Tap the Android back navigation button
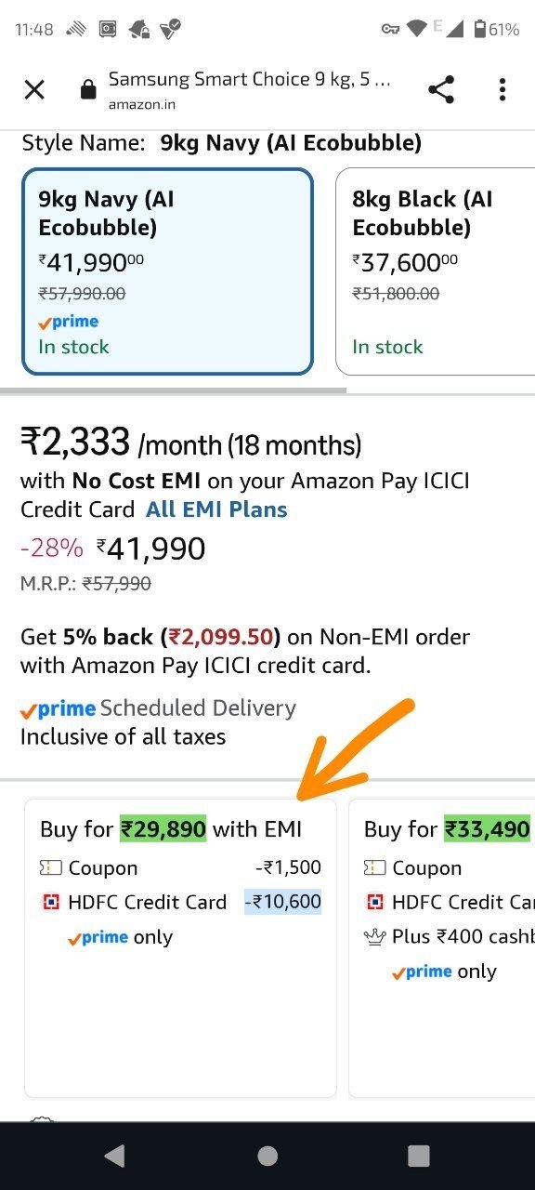Screen dimensions: 535x1190 point(114,1156)
